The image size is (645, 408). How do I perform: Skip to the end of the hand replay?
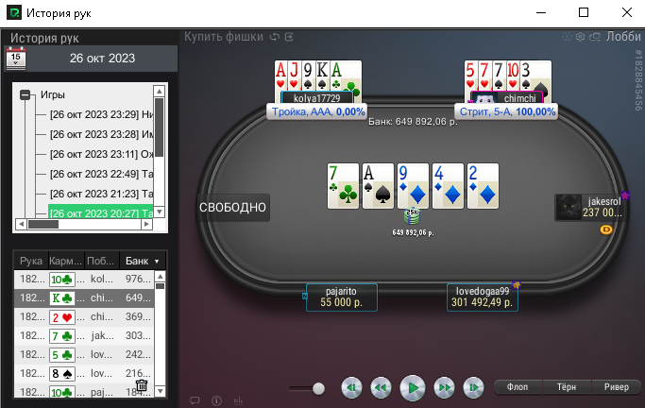point(473,388)
